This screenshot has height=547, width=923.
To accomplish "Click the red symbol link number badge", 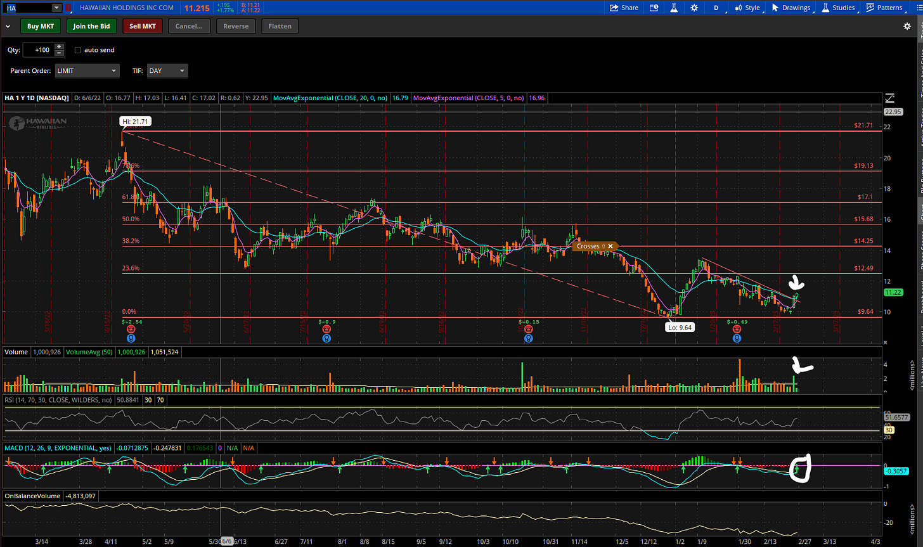I will point(68,8).
